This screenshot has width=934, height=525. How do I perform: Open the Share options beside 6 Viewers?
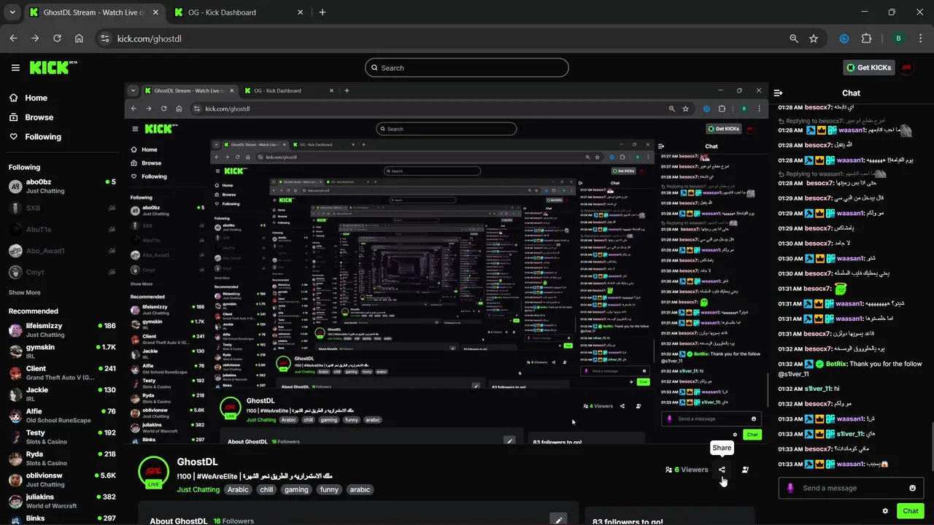[722, 470]
